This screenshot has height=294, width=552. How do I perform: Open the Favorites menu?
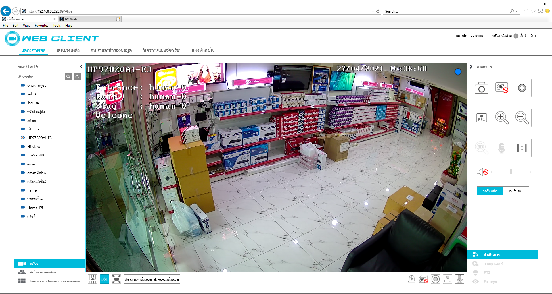pyautogui.click(x=41, y=26)
